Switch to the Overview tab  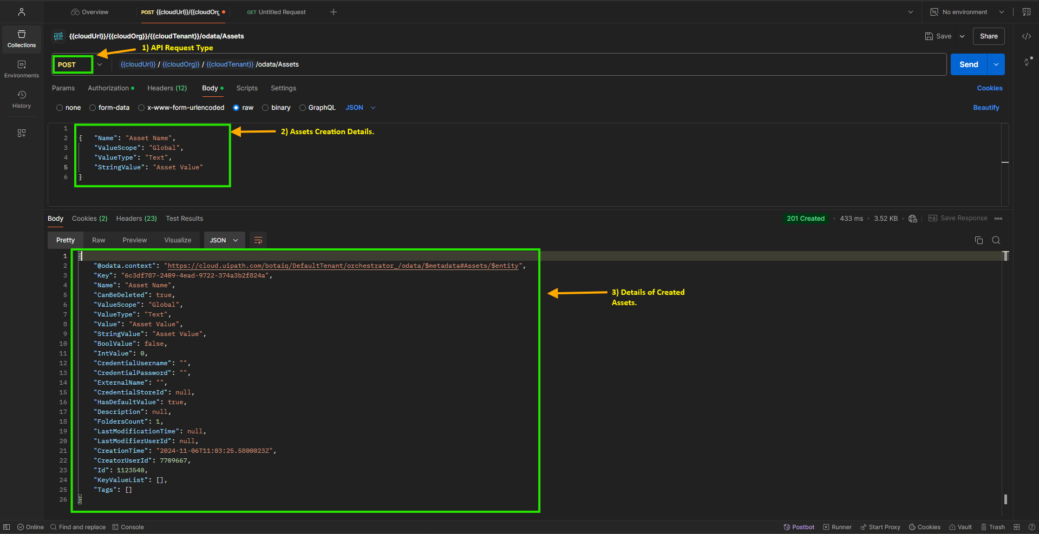point(90,12)
